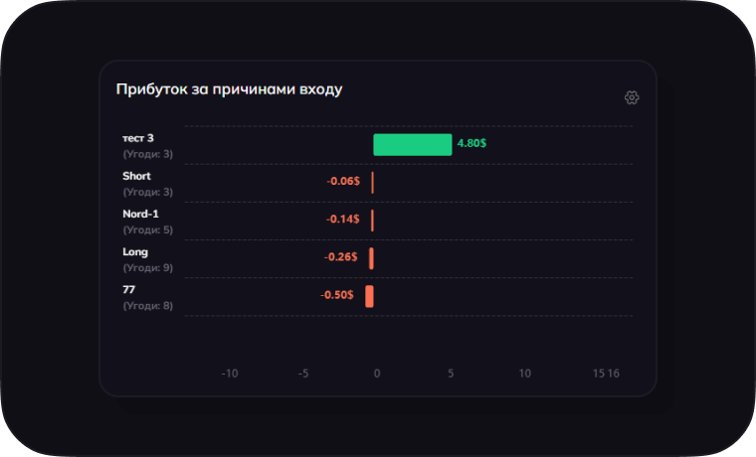Click the 5 tick on the x-axis

point(451,374)
